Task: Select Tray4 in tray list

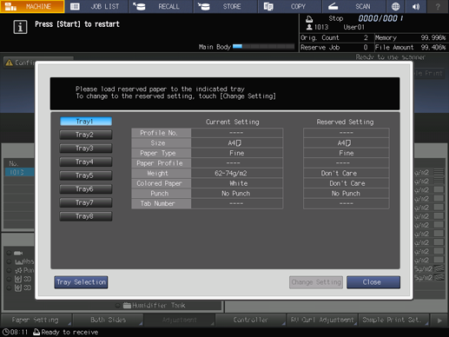Action: pyautogui.click(x=86, y=162)
